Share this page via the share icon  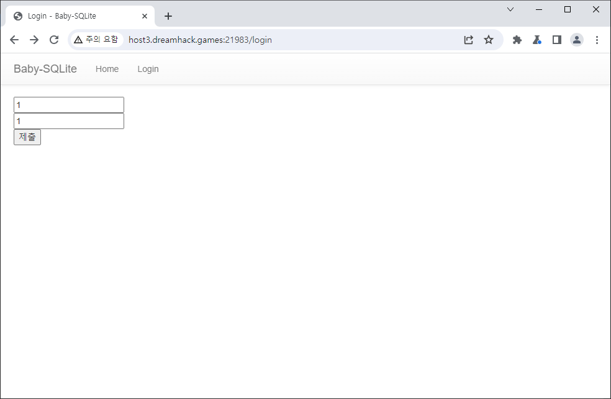[x=469, y=40]
